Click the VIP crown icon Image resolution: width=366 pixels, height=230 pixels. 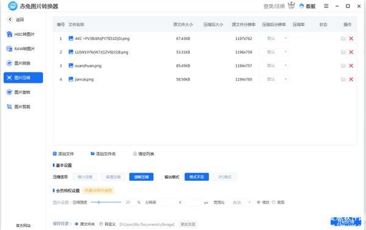(x=292, y=5)
